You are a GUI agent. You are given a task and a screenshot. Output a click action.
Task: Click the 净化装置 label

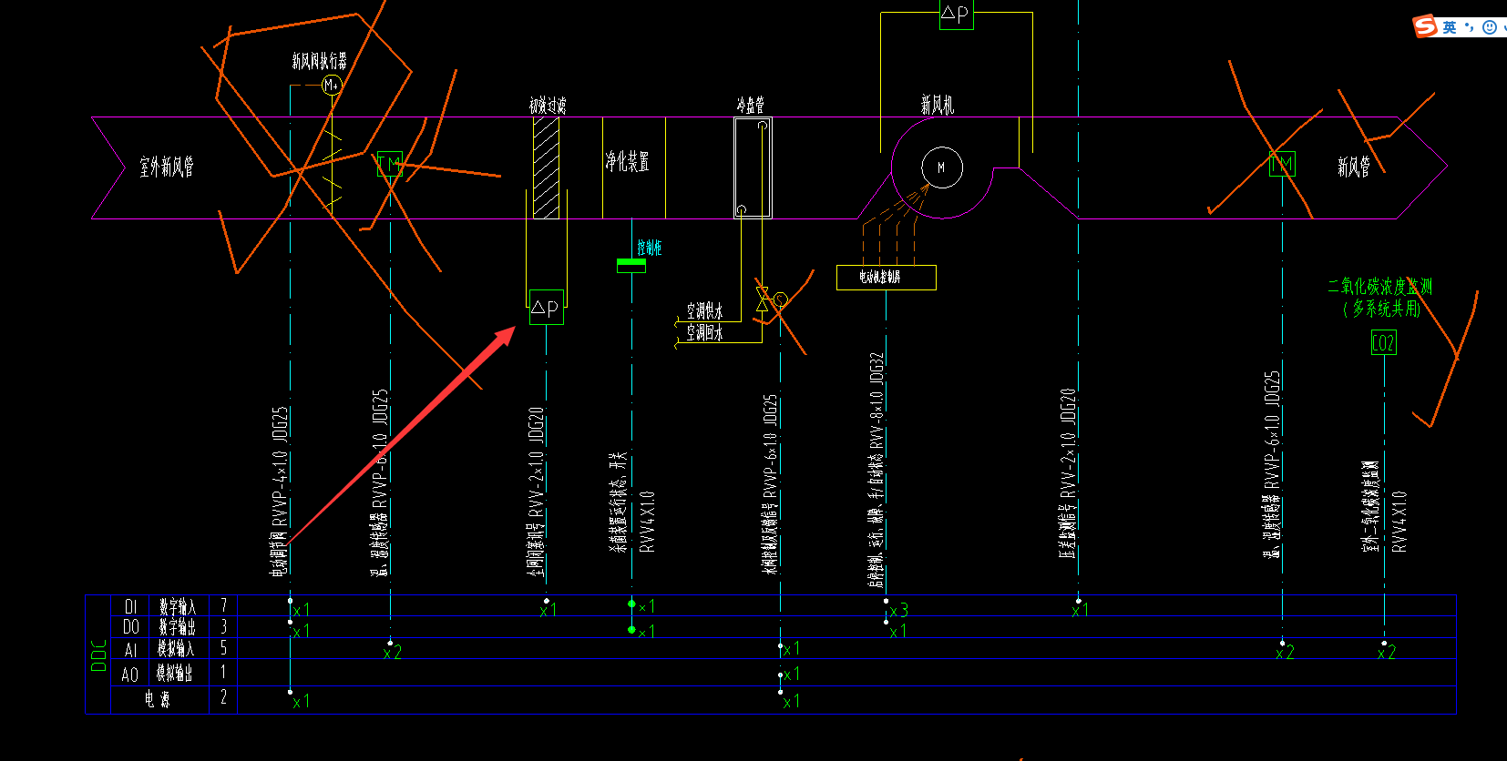point(629,162)
